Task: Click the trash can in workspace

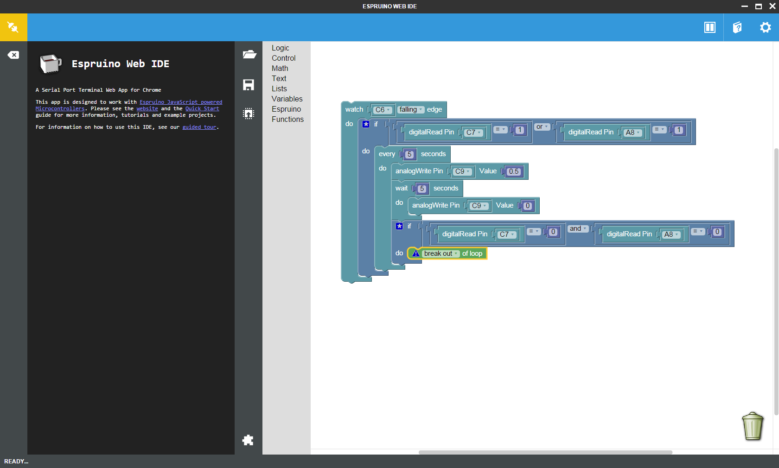Action: coord(753,426)
